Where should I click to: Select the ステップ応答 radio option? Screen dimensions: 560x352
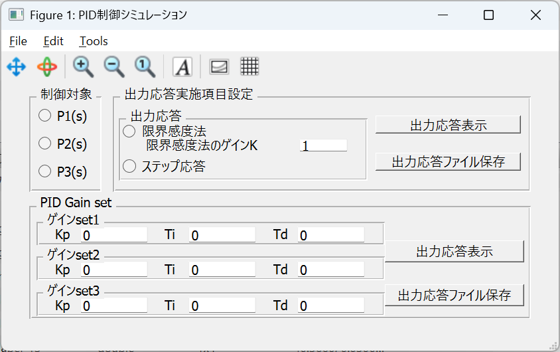tap(129, 166)
